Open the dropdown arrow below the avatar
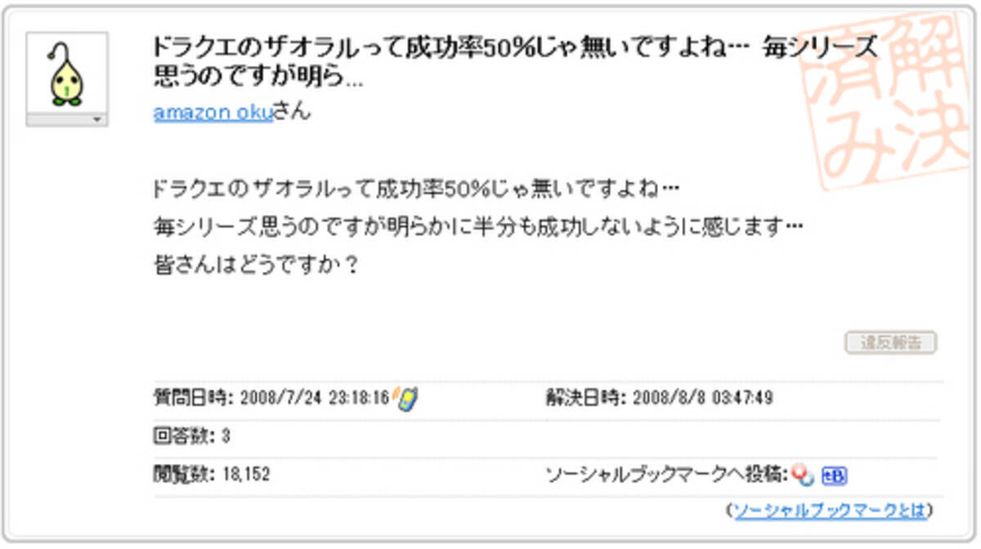The image size is (981, 549). (67, 120)
